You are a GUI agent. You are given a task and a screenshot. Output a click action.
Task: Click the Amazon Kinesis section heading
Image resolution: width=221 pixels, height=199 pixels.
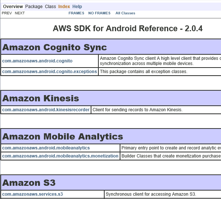41,98
